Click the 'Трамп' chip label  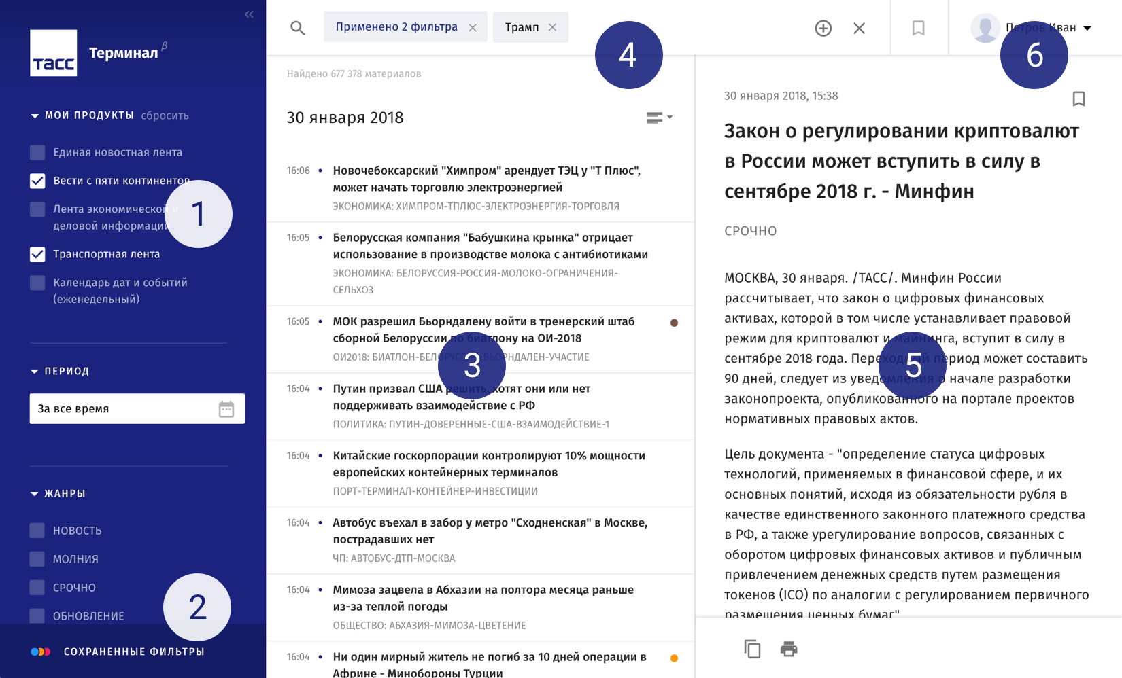click(x=522, y=27)
